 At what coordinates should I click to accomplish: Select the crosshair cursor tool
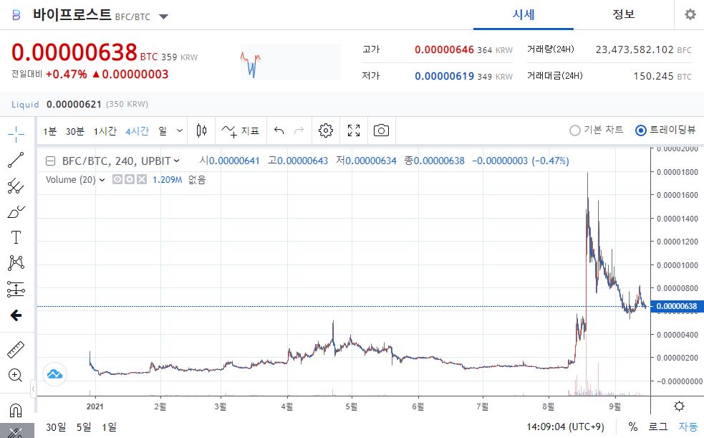16,133
